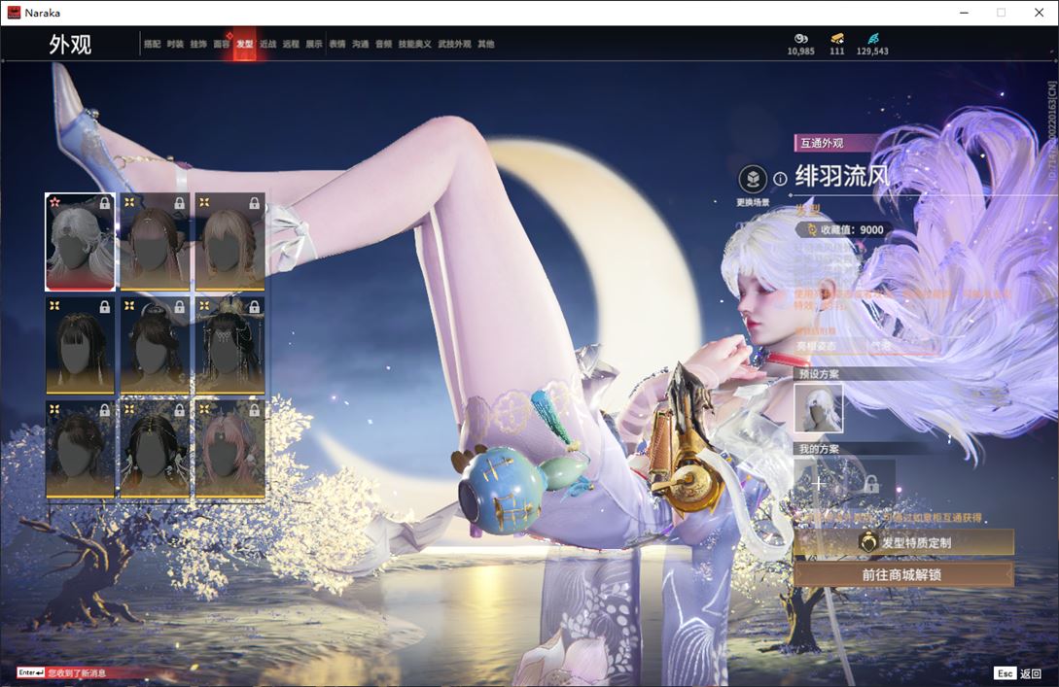Click the gold bars currency icon above 111

(837, 39)
